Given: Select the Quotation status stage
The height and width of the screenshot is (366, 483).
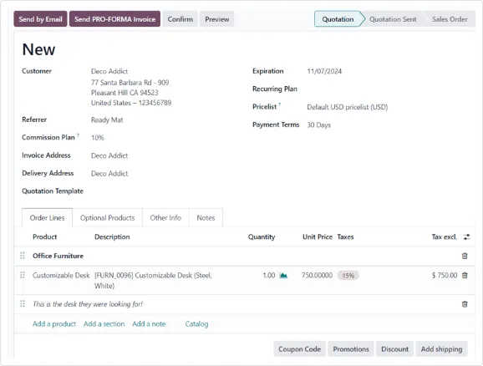Looking at the screenshot, I should (x=338, y=19).
